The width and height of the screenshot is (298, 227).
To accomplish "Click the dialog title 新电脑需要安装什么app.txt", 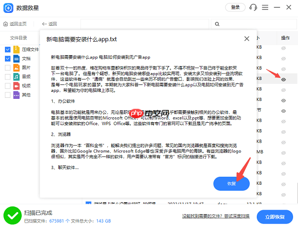I will 81,39.
